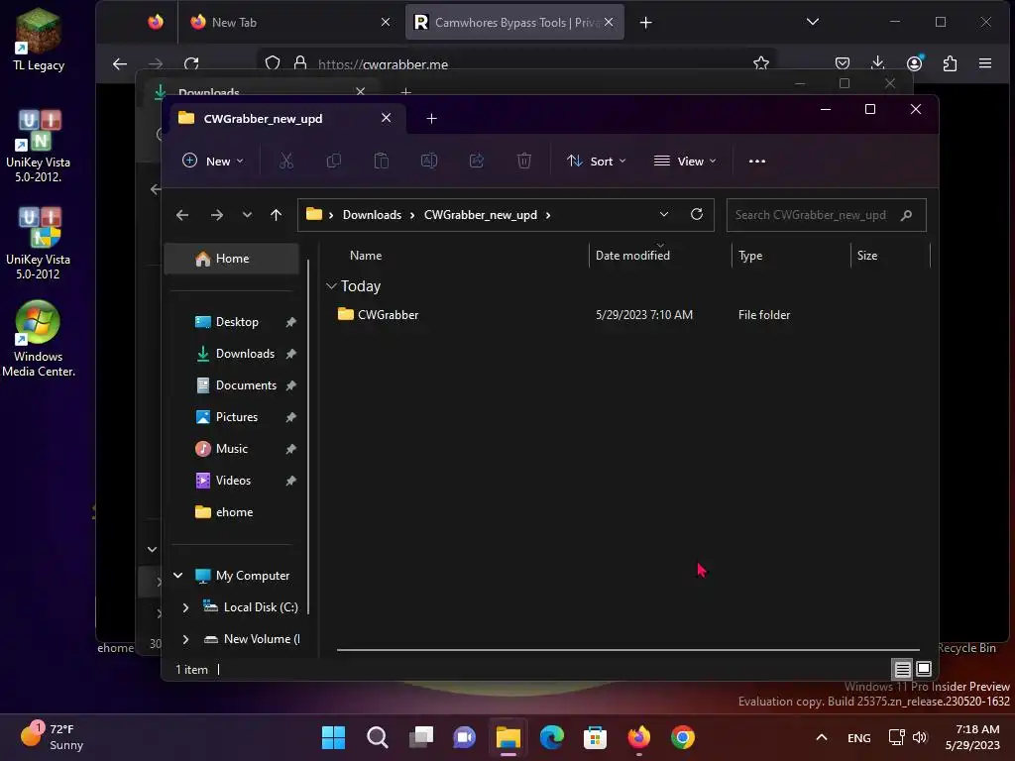Viewport: 1015px width, 761px height.
Task: Open TL Legacy desktop shortcut
Action: [x=39, y=40]
